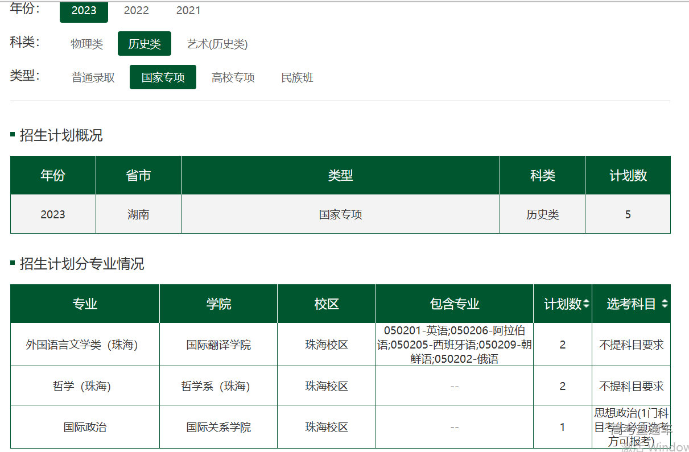
Task: Select year 2023 filter
Action: coord(84,11)
